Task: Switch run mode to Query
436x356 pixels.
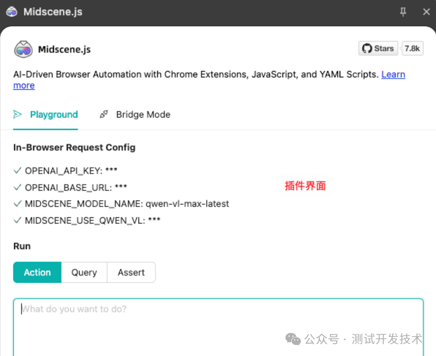Action: pos(84,273)
